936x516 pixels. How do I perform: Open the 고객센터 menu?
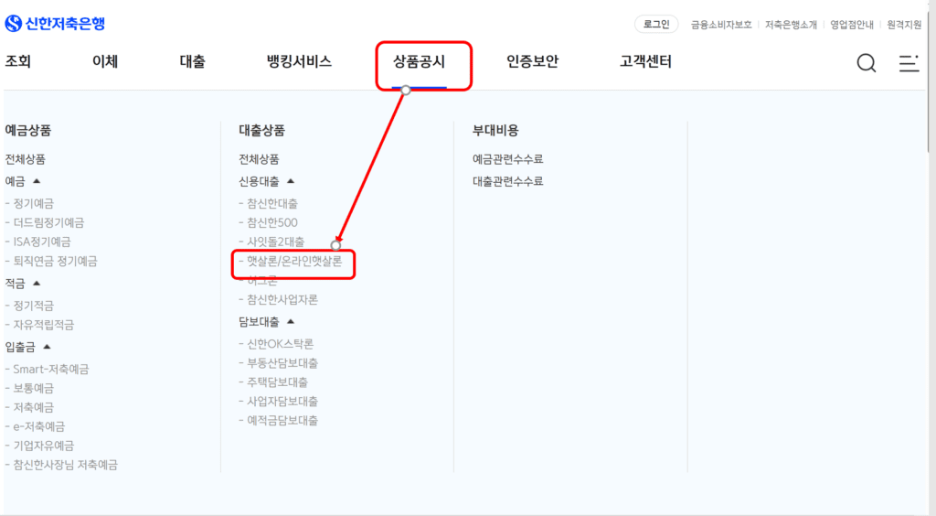[645, 61]
